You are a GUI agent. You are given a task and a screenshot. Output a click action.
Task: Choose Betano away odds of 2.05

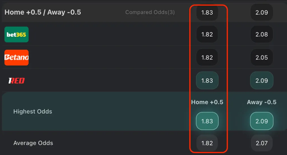click(261, 57)
